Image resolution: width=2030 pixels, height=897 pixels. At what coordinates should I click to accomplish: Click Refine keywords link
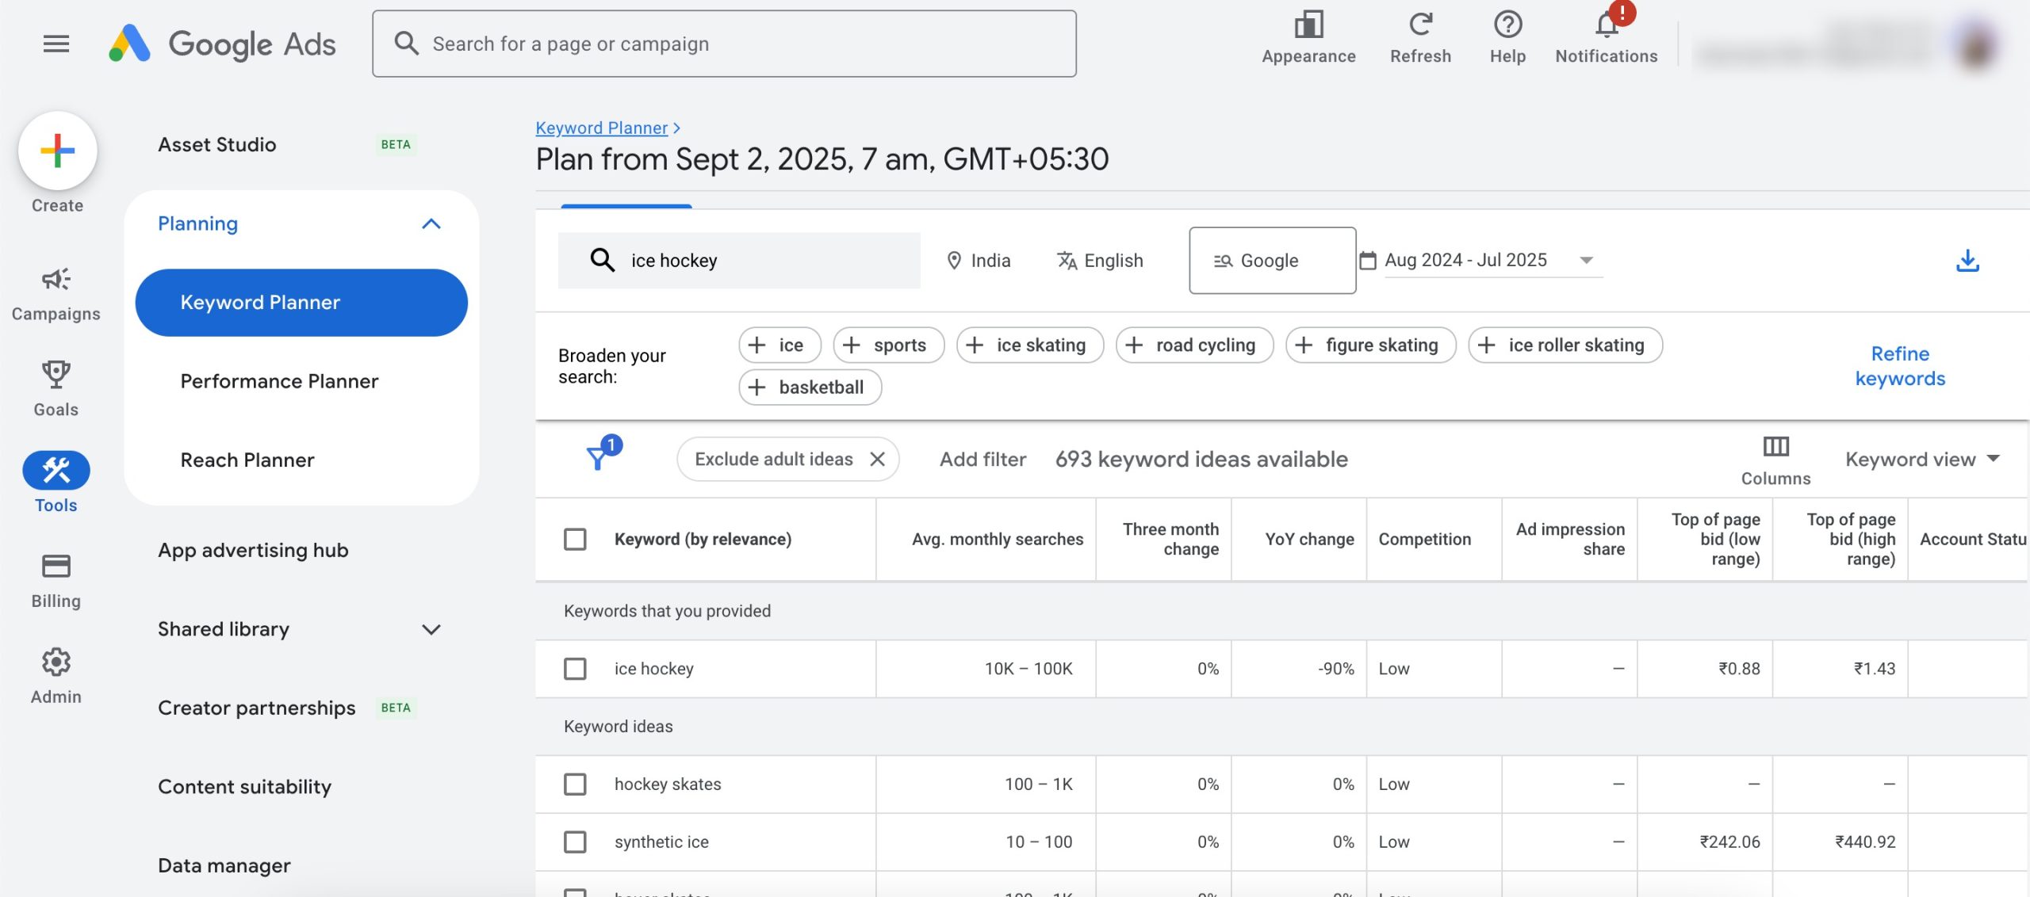(1900, 366)
